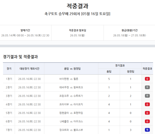Click the 6경기 row label
The height and width of the screenshot is (134, 155).
[x=9, y=121]
